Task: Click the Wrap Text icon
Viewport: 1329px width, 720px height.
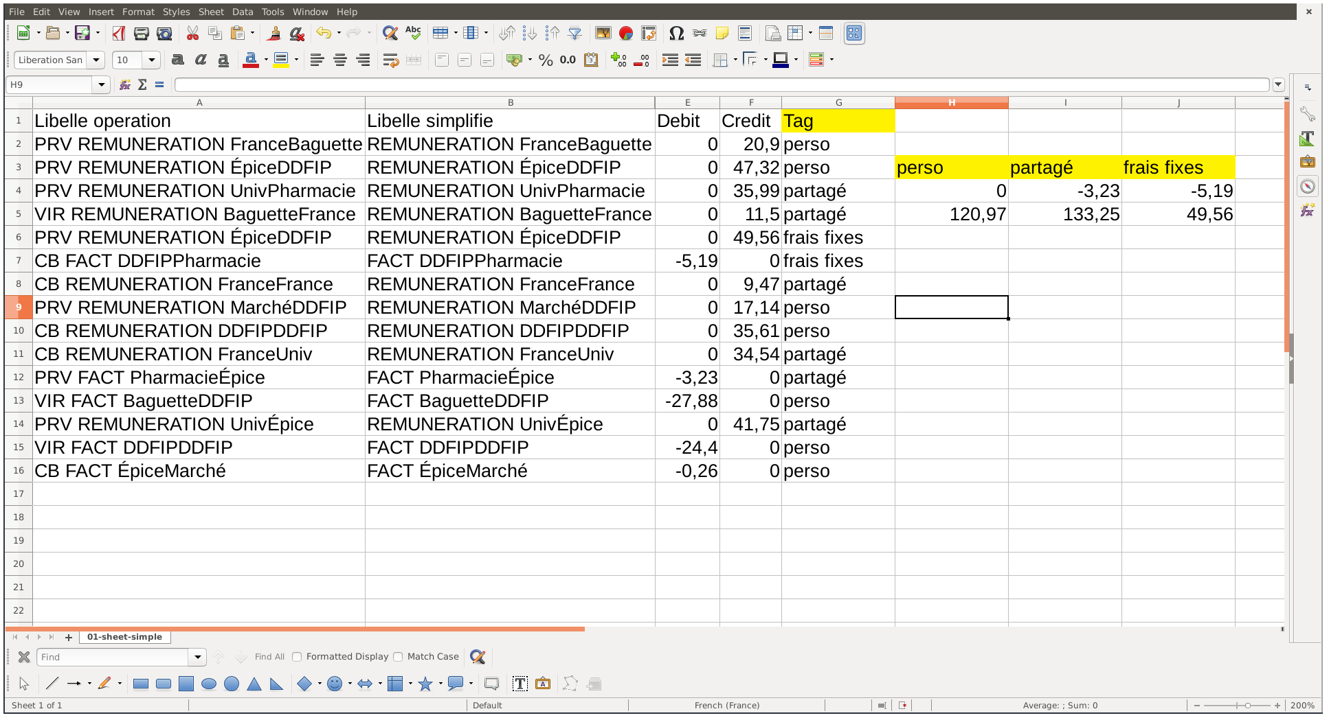Action: [x=390, y=60]
